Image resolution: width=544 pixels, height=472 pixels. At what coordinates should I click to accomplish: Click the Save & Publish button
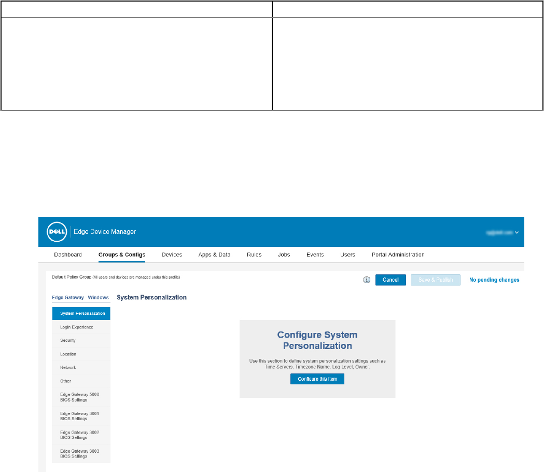[x=436, y=280]
